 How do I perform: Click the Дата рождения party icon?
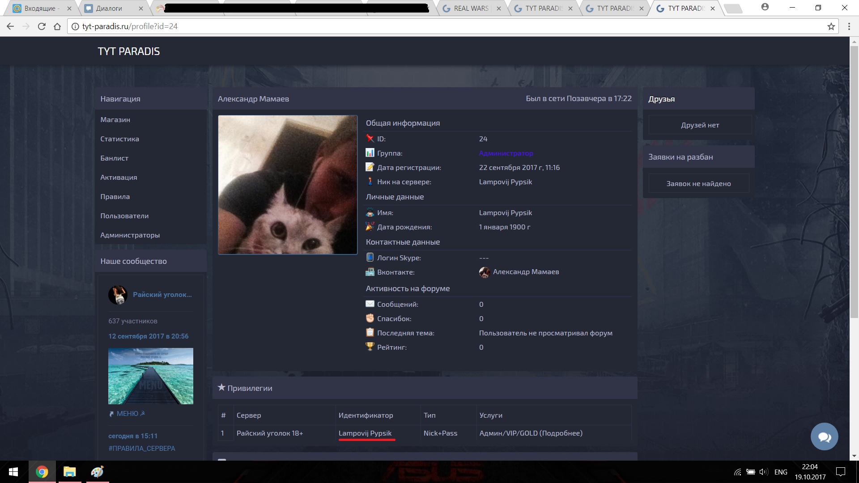click(x=370, y=227)
